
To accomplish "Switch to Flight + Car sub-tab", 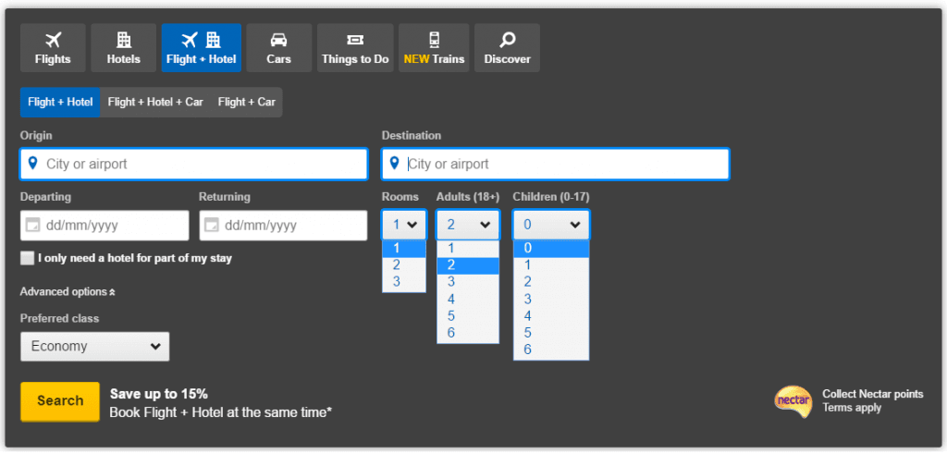I will tap(246, 103).
